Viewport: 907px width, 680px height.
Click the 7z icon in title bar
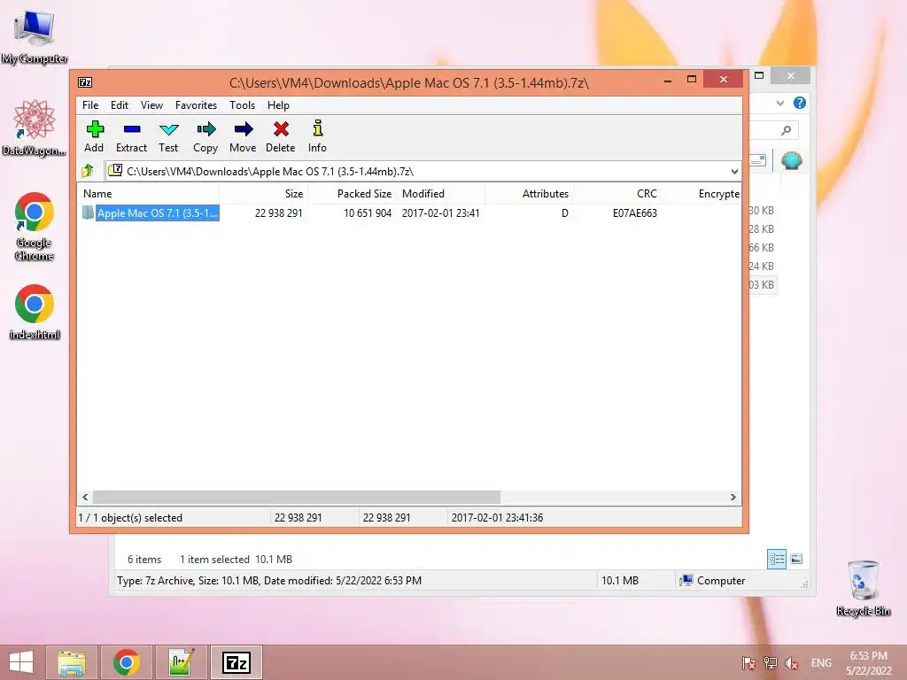click(85, 82)
